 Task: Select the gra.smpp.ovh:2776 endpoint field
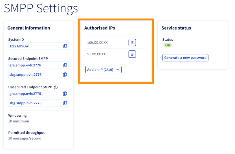tap(34, 65)
